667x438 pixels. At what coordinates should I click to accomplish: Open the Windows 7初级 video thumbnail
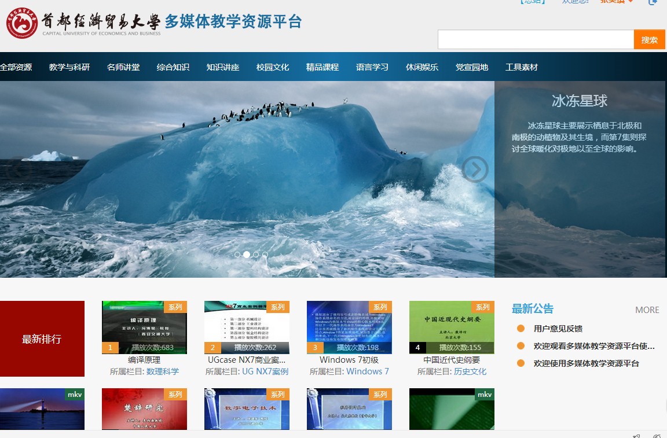point(349,327)
